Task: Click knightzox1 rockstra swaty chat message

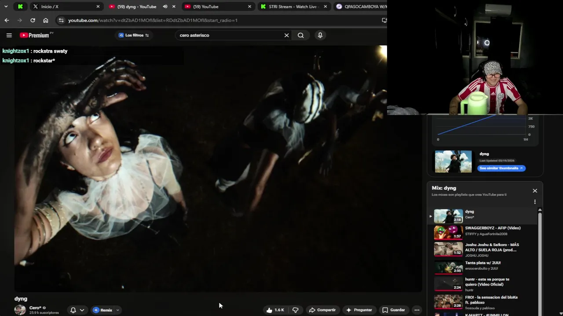Action: (x=35, y=51)
